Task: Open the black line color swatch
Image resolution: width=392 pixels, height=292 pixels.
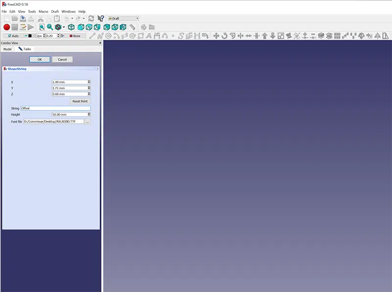Action: click(30, 36)
